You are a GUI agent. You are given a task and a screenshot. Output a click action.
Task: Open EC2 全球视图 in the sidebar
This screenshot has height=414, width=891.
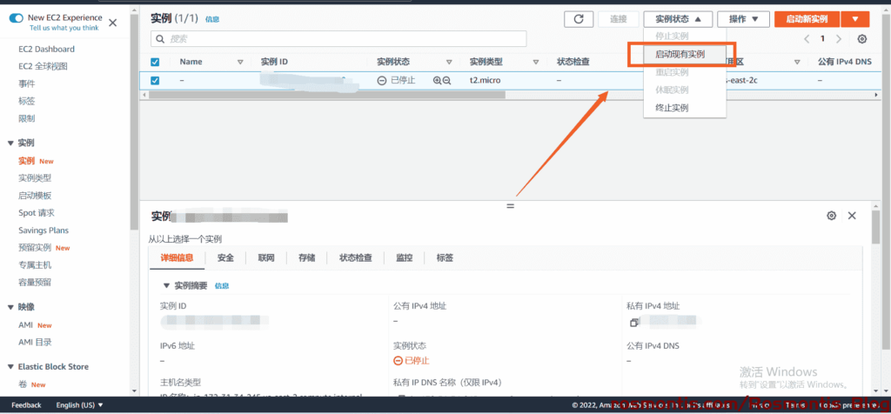coord(43,66)
